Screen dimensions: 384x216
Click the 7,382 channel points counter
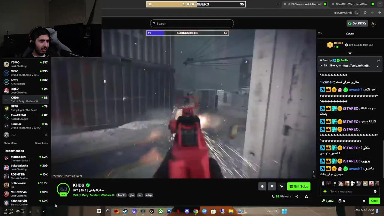coord(327,201)
